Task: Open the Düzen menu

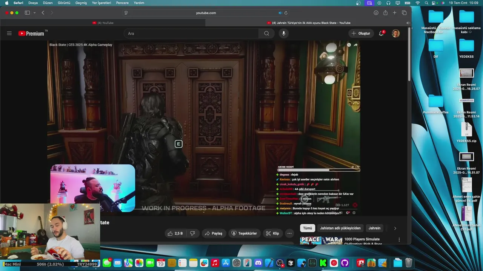Action: [48, 3]
